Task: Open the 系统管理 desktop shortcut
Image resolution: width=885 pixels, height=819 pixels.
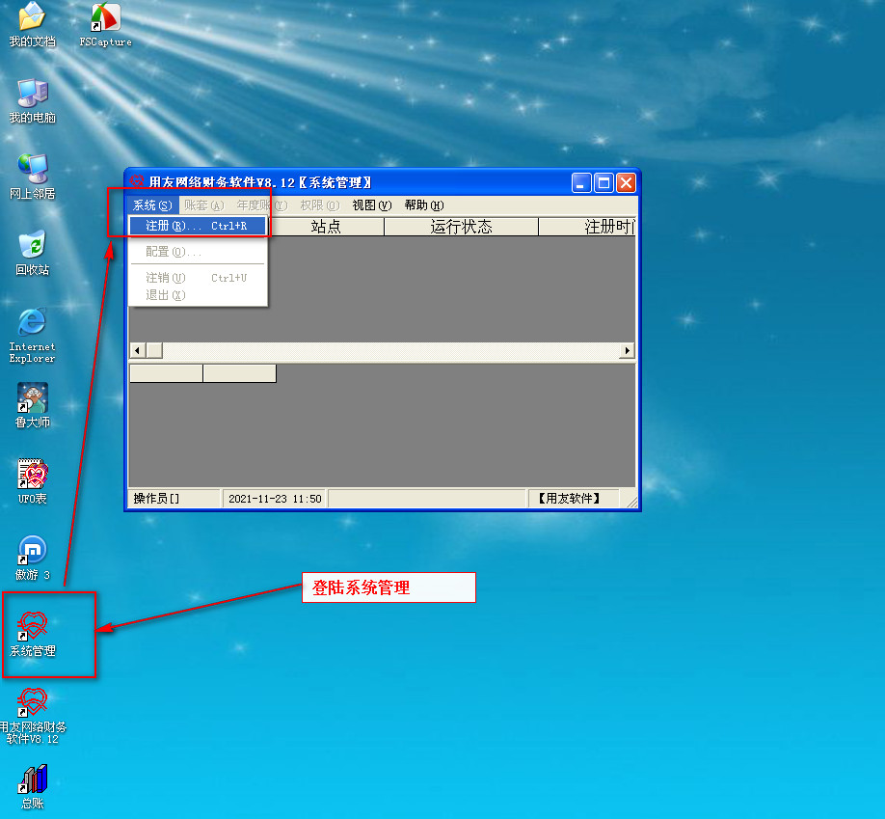Action: pyautogui.click(x=33, y=629)
